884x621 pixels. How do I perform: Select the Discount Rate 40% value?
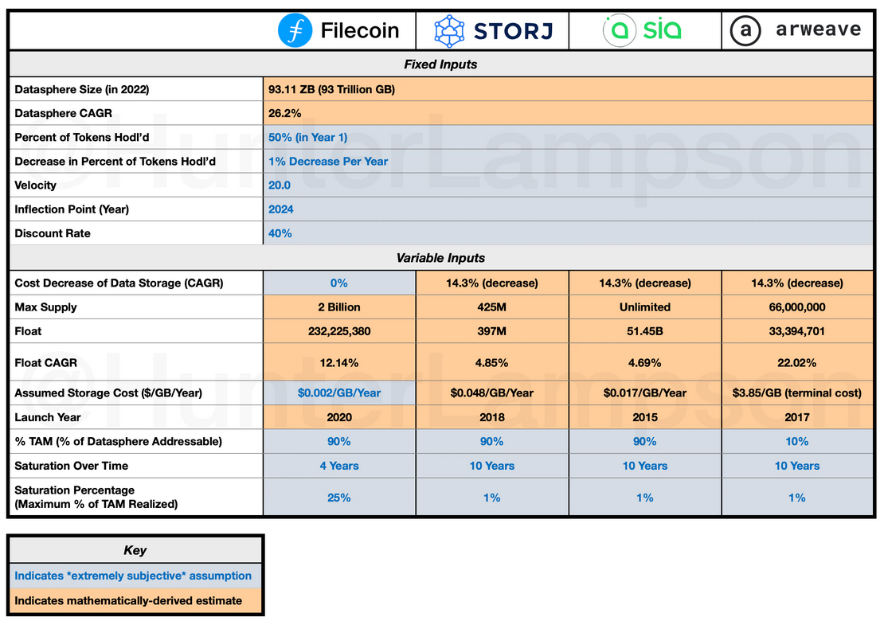(280, 233)
